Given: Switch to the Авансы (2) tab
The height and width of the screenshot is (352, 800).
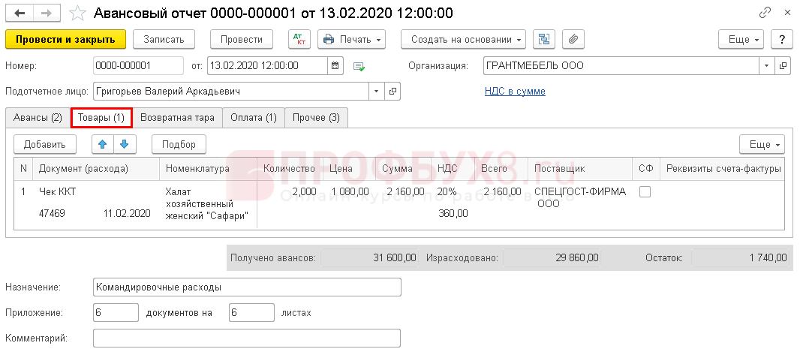Looking at the screenshot, I should (38, 118).
